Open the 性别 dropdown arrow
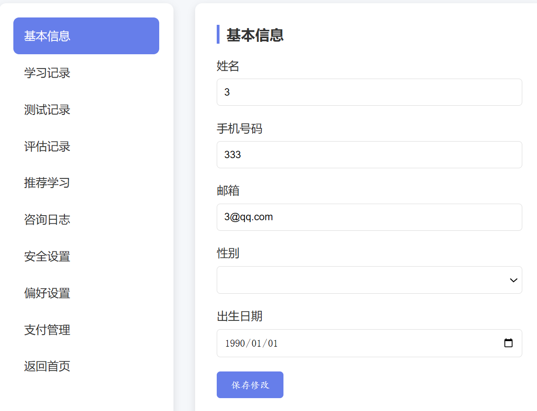 tap(513, 280)
